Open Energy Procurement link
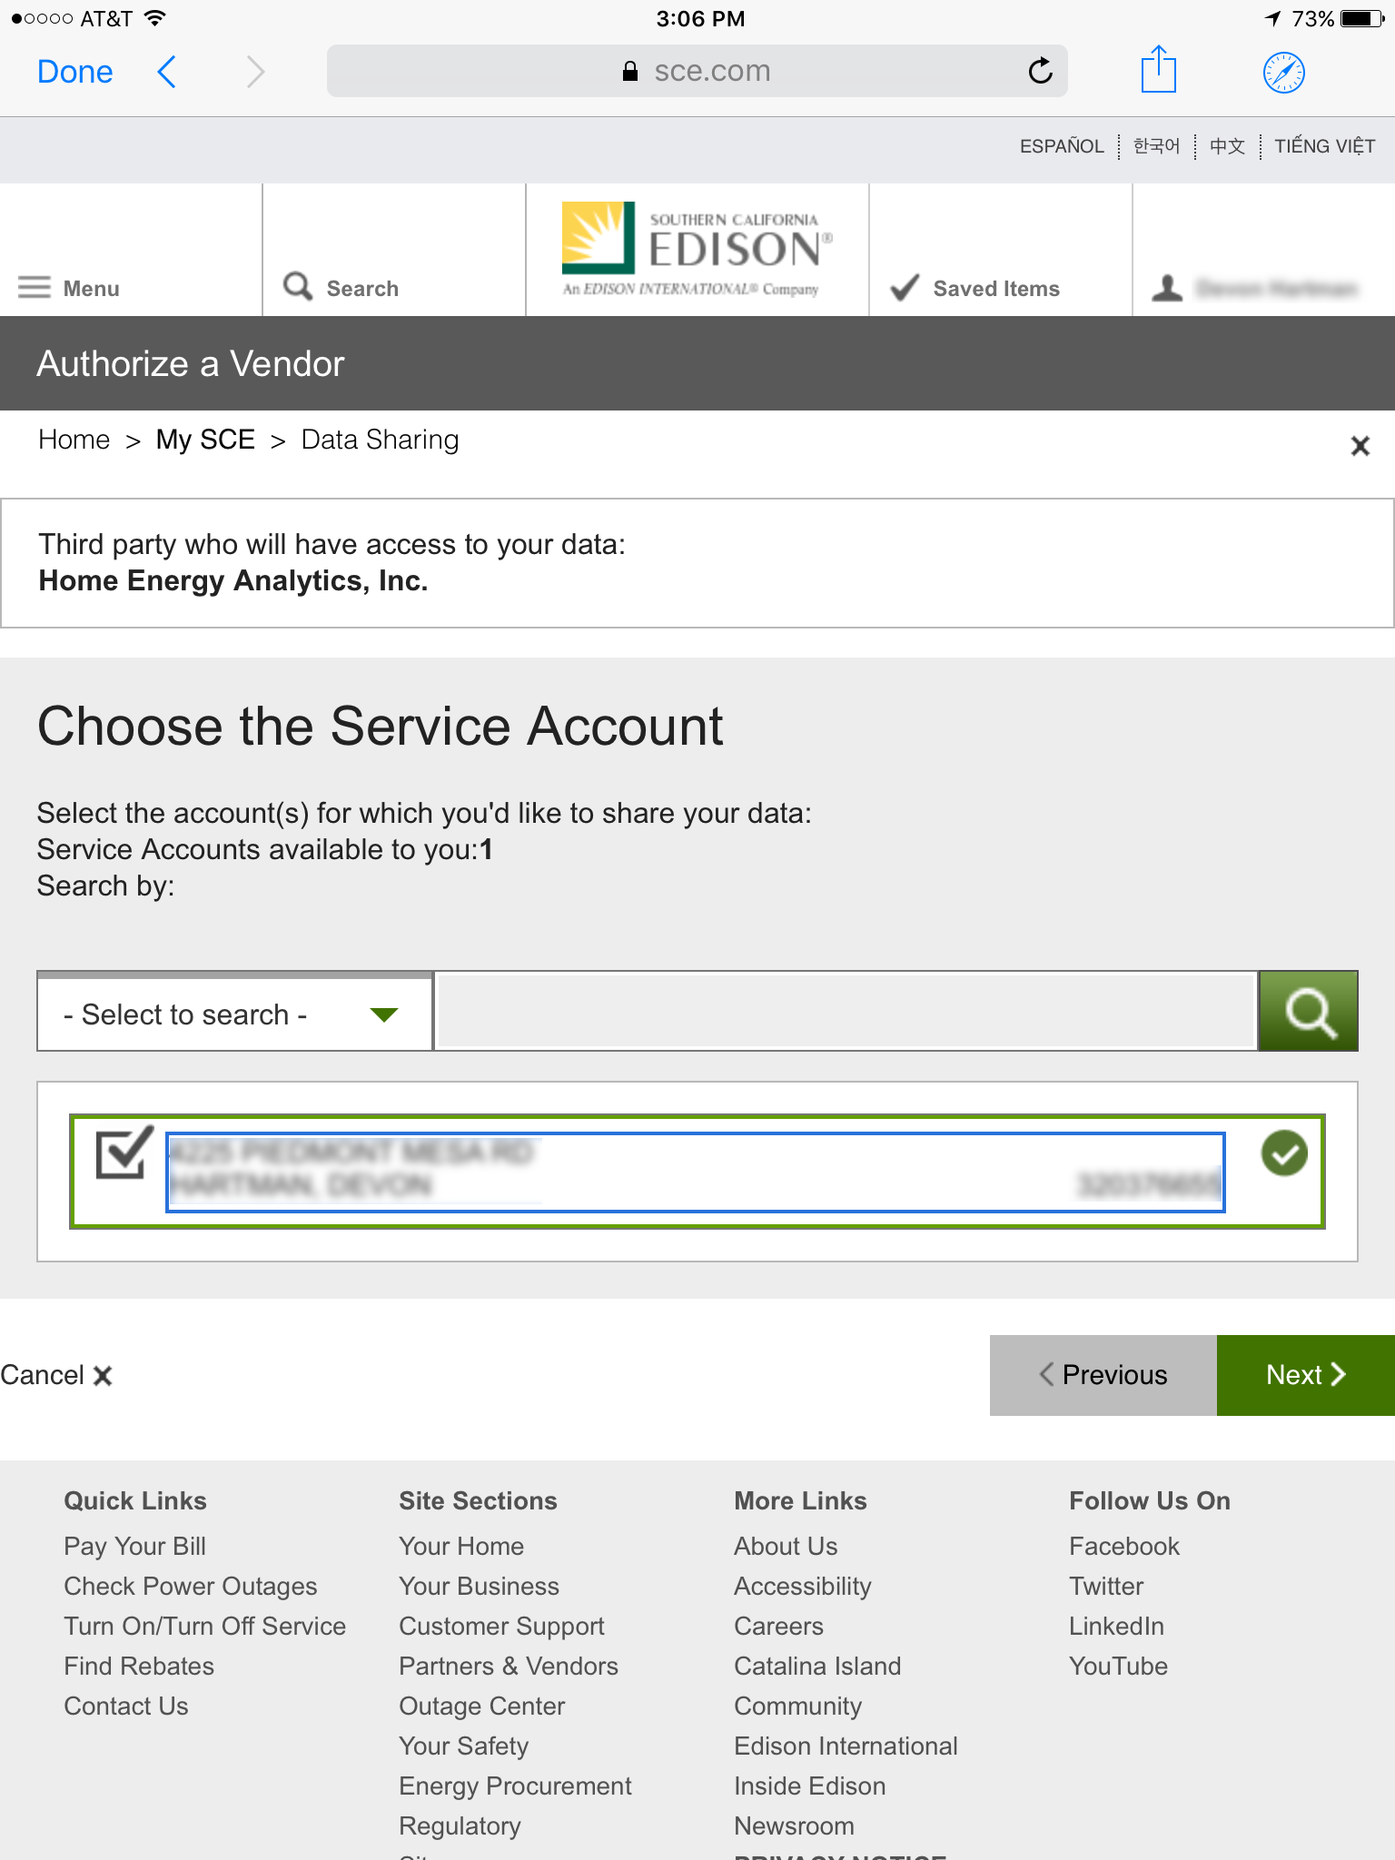Viewport: 1395px width, 1860px height. [515, 1786]
